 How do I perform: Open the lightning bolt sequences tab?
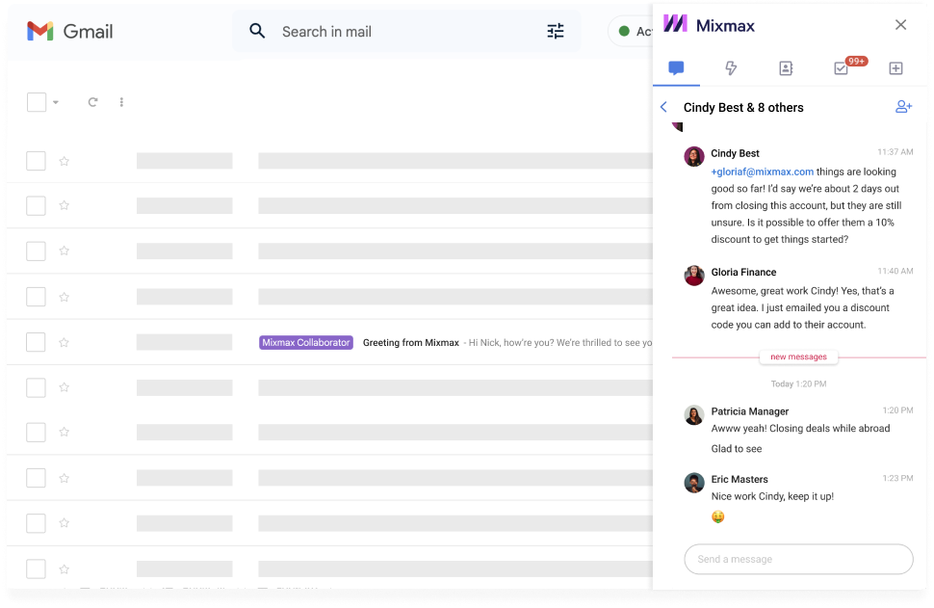pyautogui.click(x=731, y=68)
